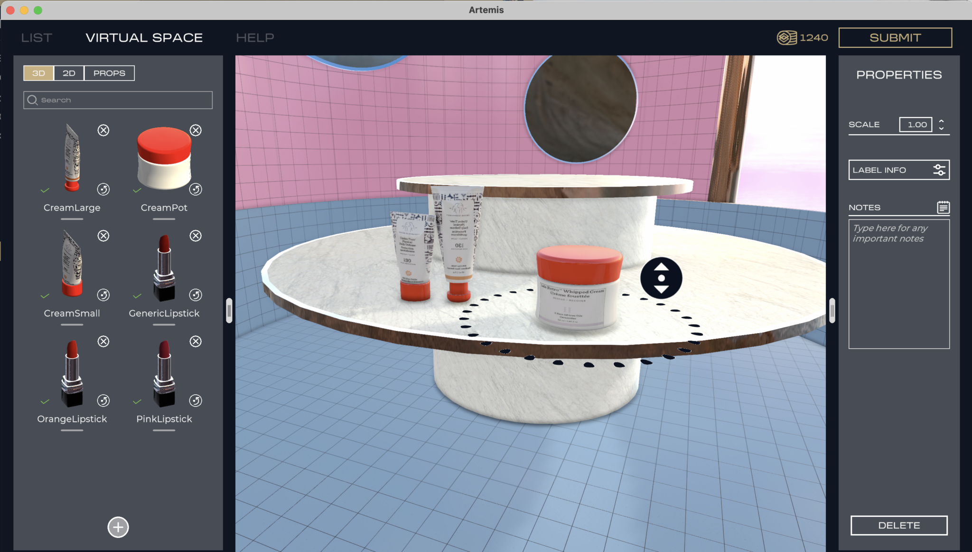Click the coin icon beside the 1240 balance
972x552 pixels.
point(786,37)
